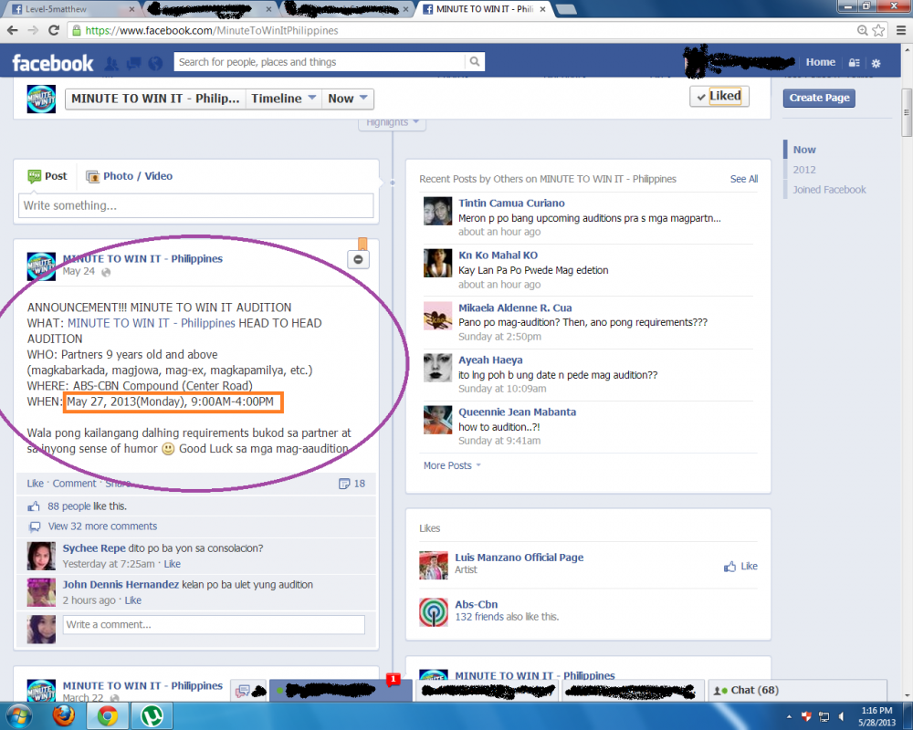Click the Create Page button

[819, 98]
